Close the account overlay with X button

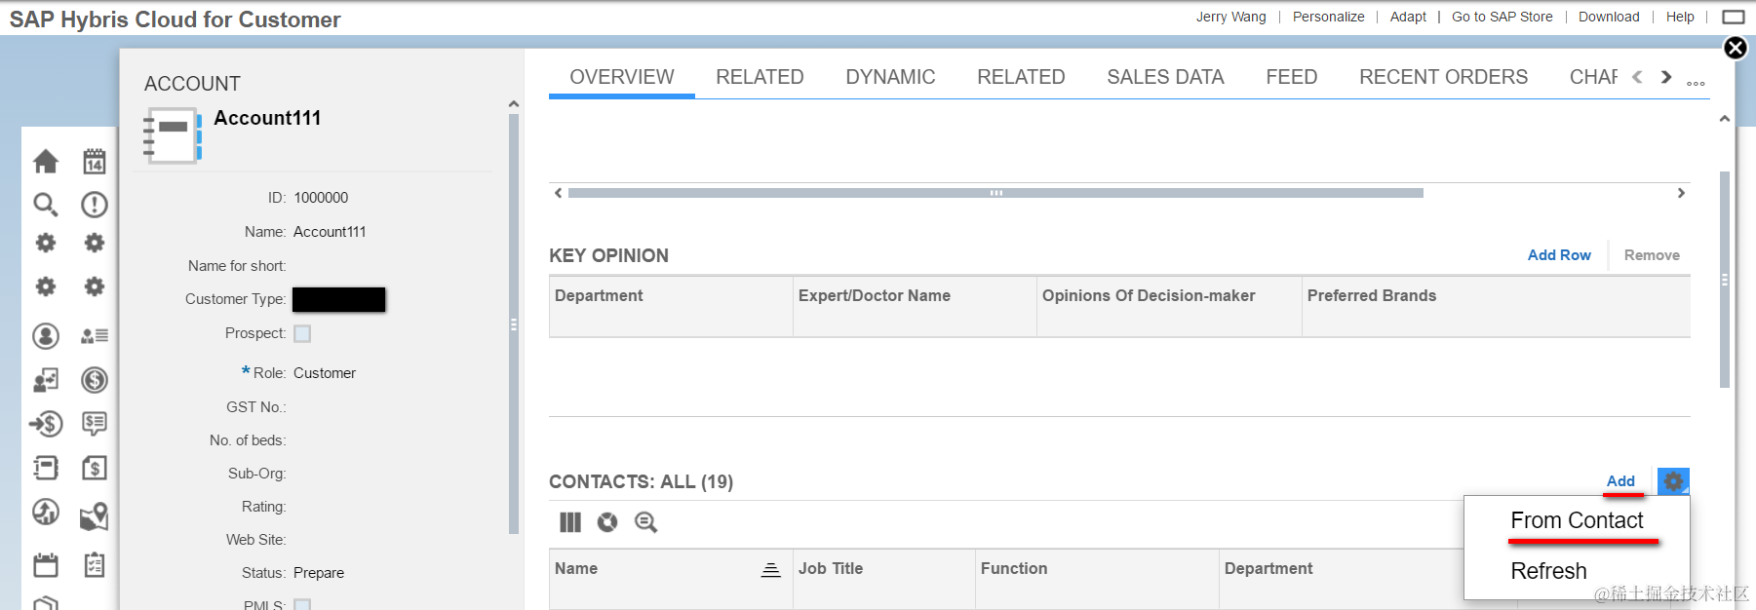click(x=1736, y=48)
